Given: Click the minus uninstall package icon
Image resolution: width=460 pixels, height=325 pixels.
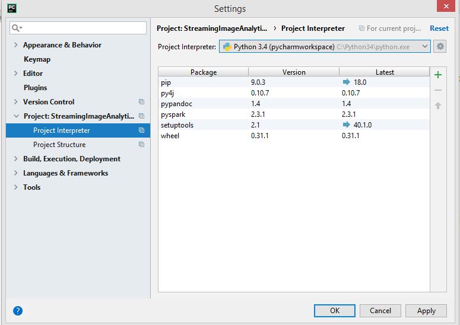Looking at the screenshot, I should tap(437, 90).
